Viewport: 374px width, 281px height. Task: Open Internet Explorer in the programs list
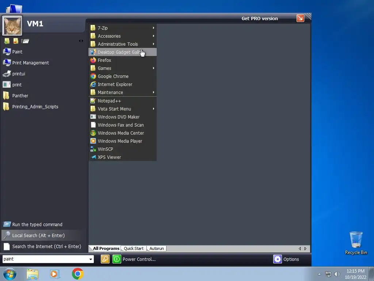point(122,85)
